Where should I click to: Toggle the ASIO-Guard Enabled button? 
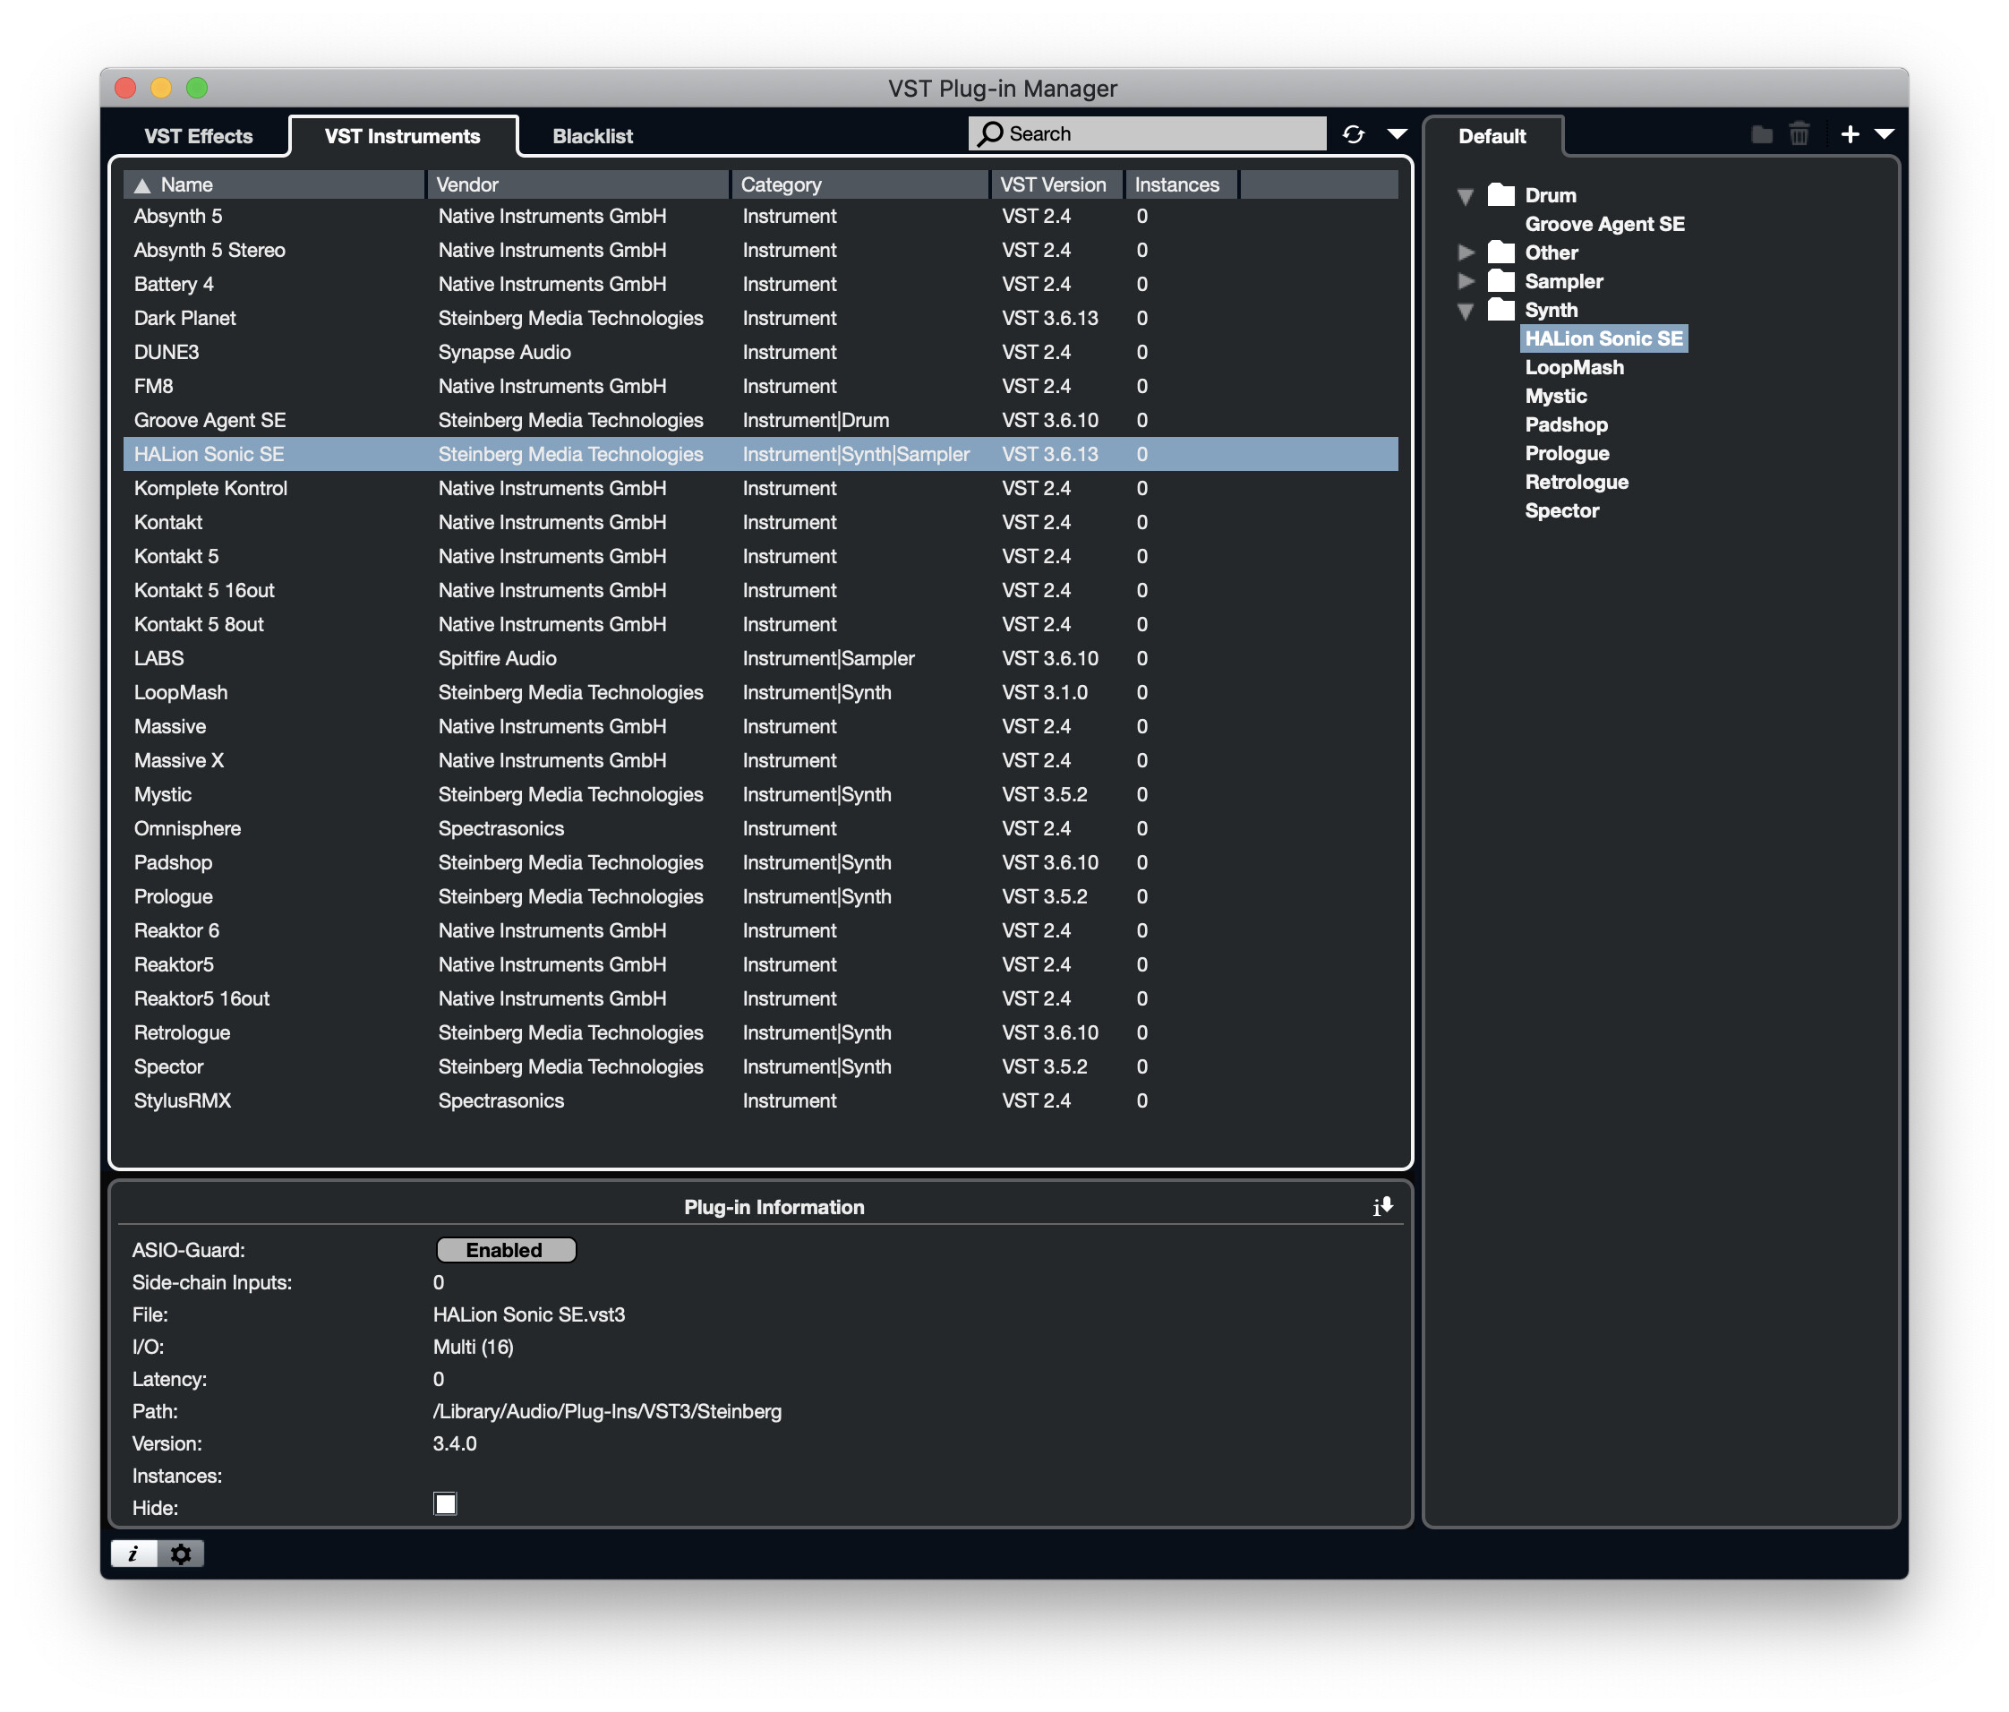[506, 1249]
